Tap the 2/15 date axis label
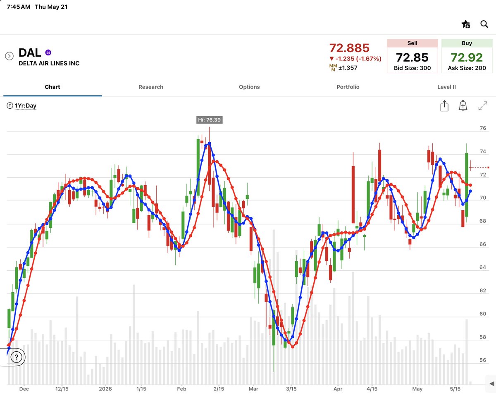 click(219, 389)
